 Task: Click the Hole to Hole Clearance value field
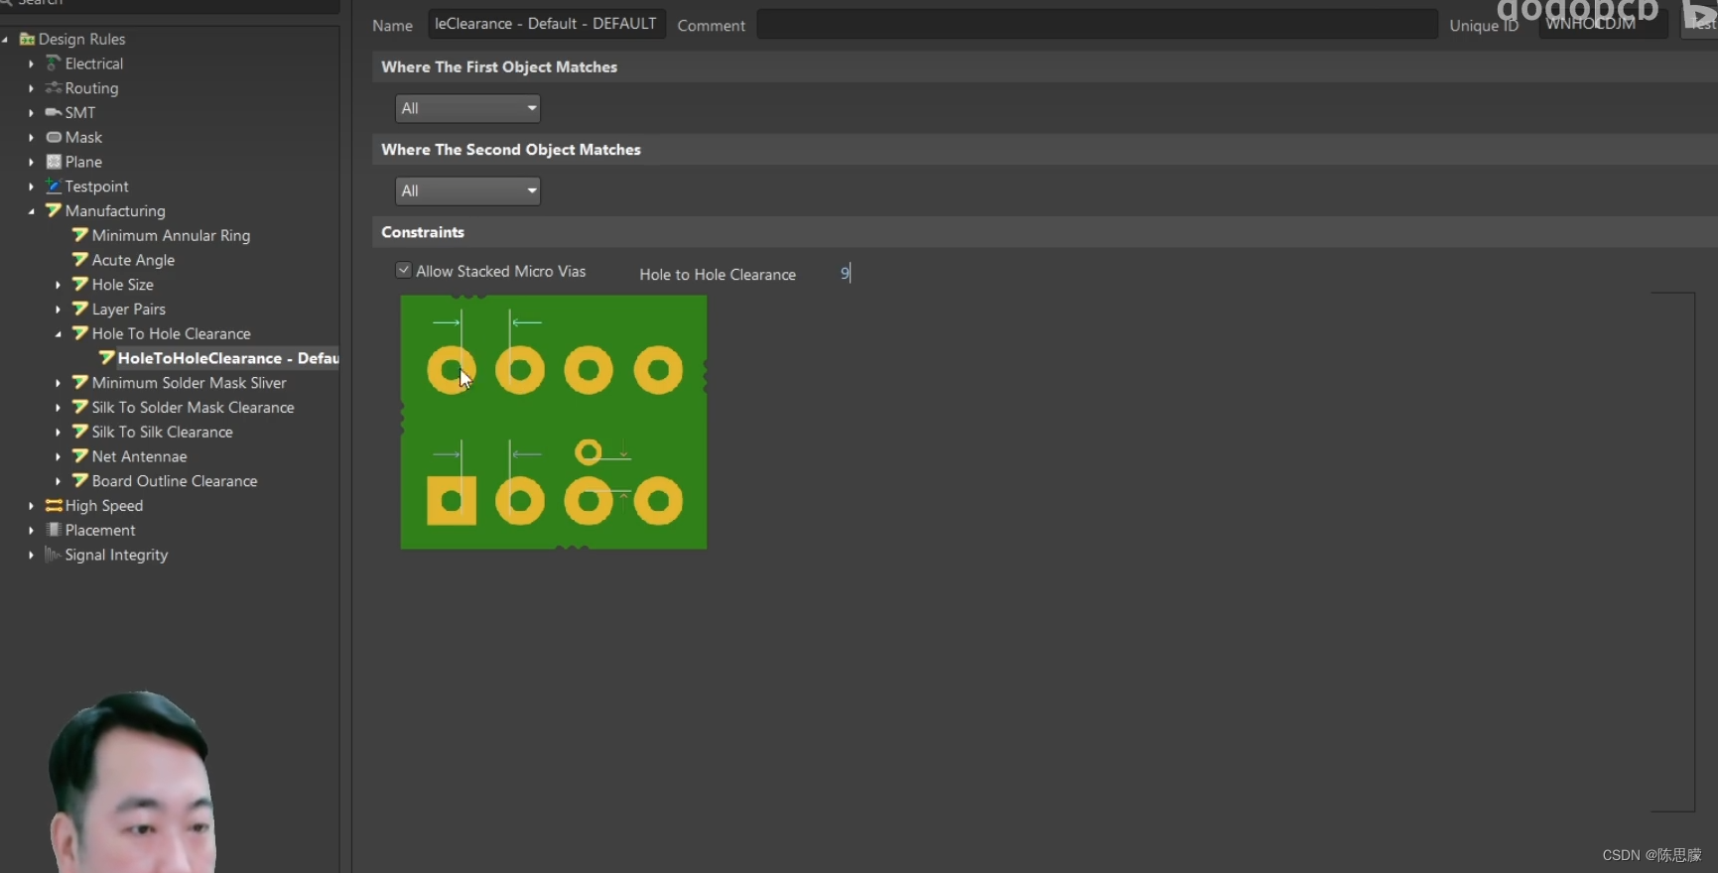(x=847, y=273)
